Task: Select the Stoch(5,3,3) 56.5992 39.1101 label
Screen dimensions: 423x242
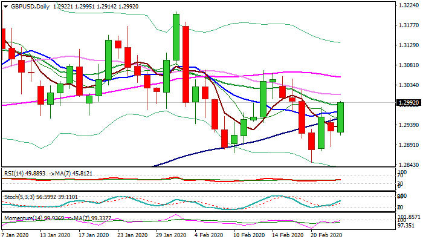Action: (x=41, y=197)
